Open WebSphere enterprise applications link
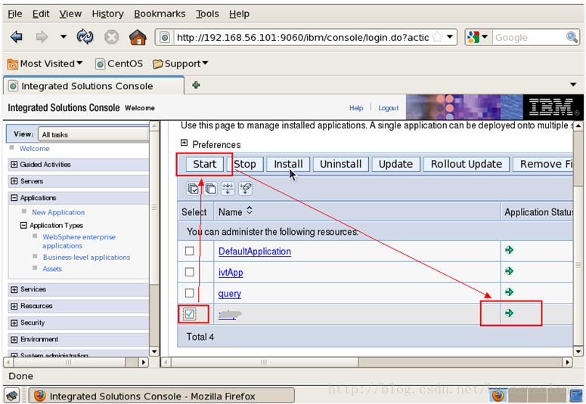This screenshot has height=404, width=586. pyautogui.click(x=79, y=241)
